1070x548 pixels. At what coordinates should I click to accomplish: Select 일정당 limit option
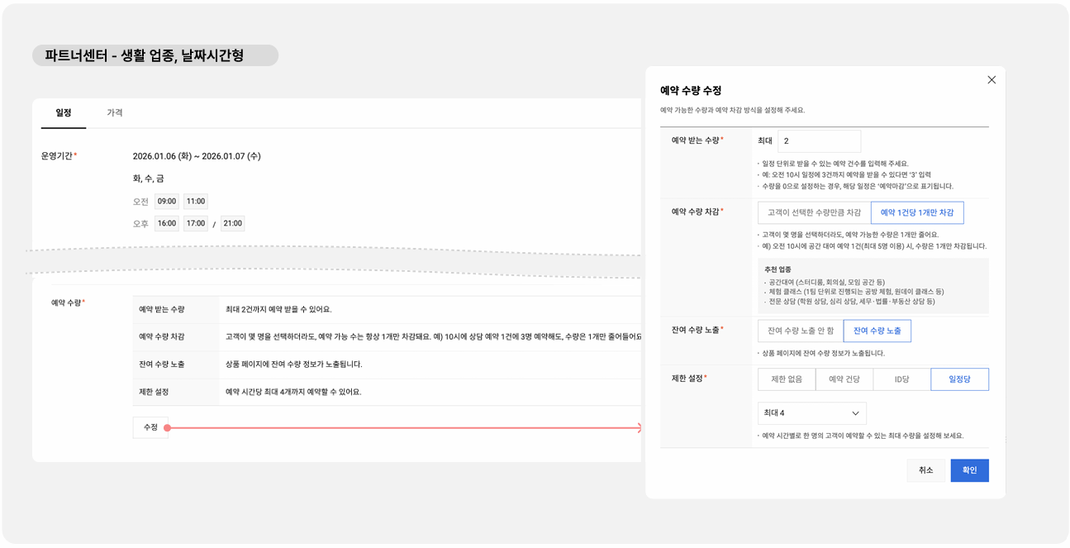pyautogui.click(x=959, y=379)
